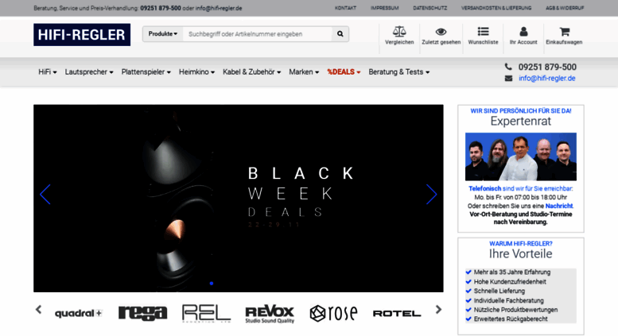Click the search magnifier button
Viewport: 618px width, 336px height.
[x=340, y=34]
